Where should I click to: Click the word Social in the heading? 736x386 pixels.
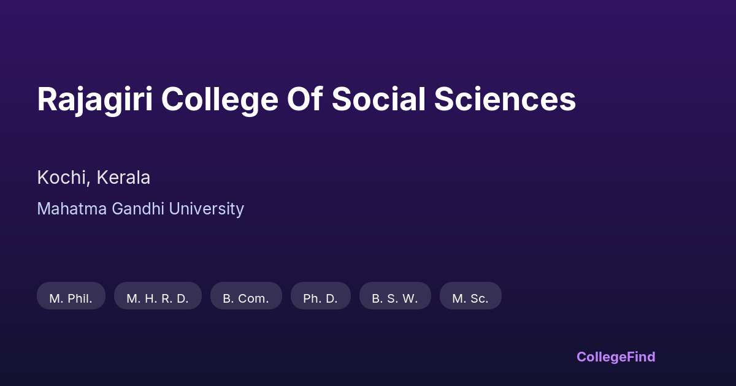coord(378,99)
